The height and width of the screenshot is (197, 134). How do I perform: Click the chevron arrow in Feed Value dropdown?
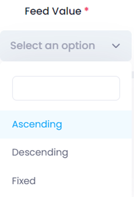[x=116, y=46]
